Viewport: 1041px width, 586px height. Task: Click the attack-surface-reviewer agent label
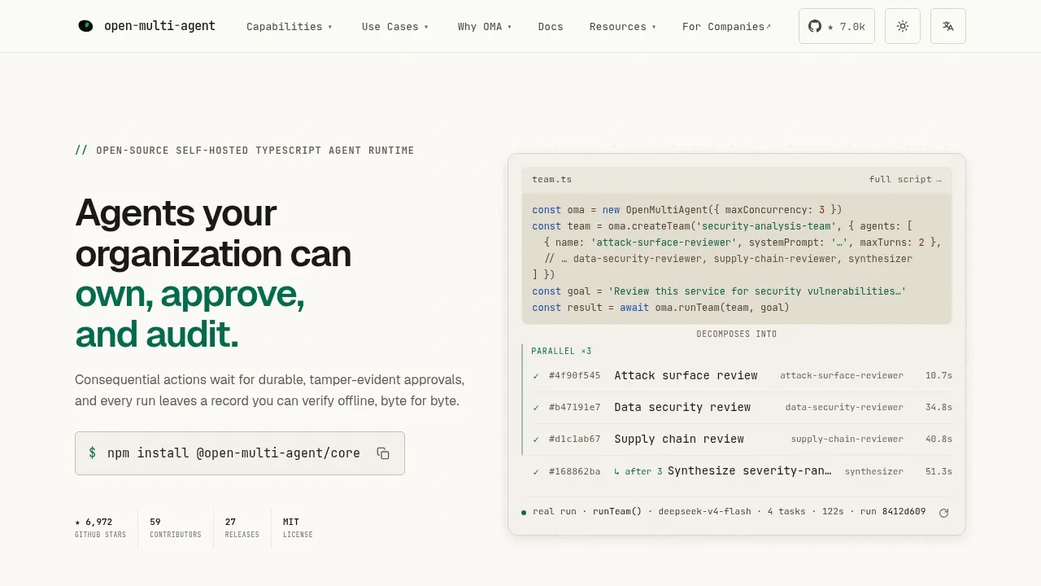click(x=842, y=375)
